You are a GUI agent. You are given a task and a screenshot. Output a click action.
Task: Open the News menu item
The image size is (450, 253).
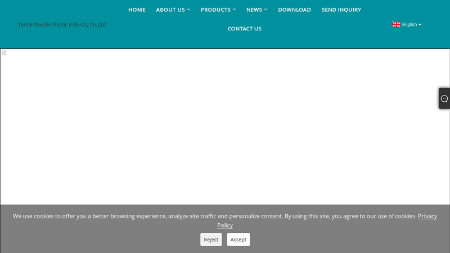point(254,10)
